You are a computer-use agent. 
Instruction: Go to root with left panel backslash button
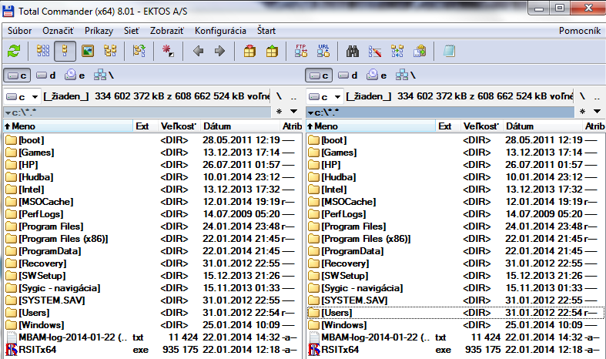pos(279,96)
